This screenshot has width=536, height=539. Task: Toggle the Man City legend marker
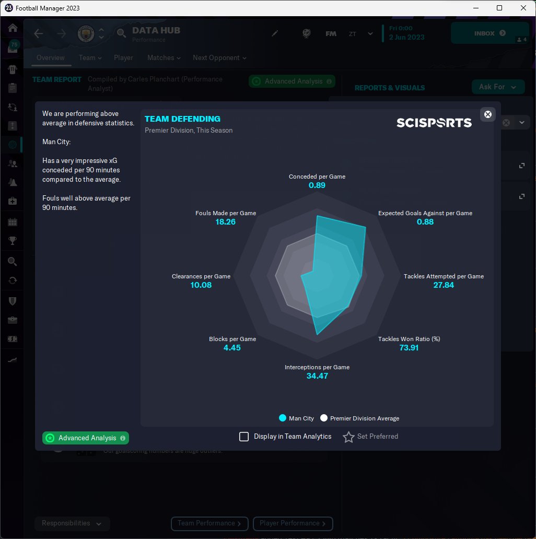point(283,418)
